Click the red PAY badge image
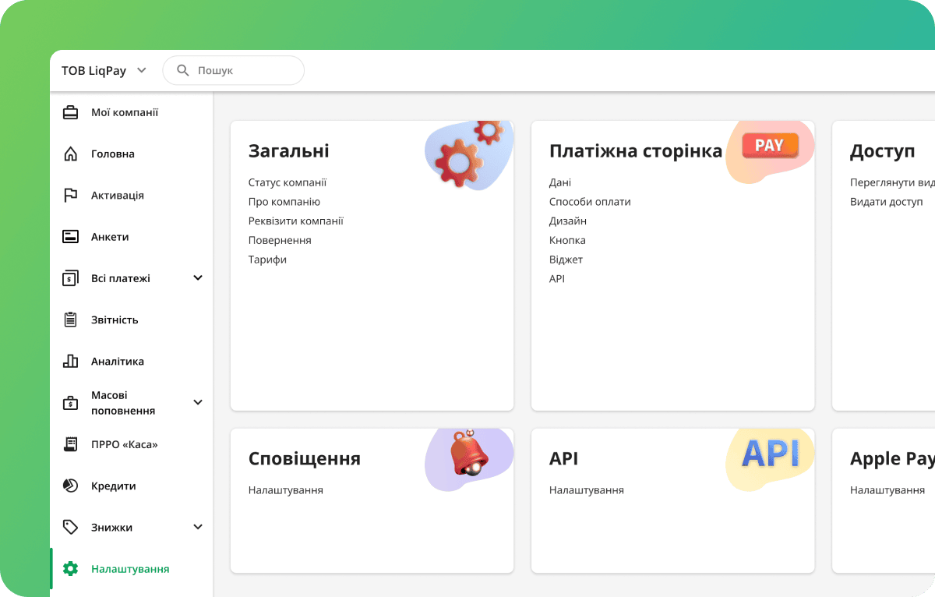935x597 pixels. 769,146
